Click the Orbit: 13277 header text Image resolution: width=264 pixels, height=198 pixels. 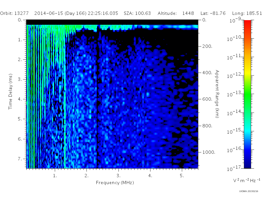pos(14,13)
